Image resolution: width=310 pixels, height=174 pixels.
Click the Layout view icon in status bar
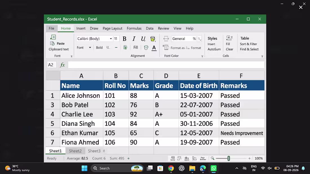click(x=187, y=159)
